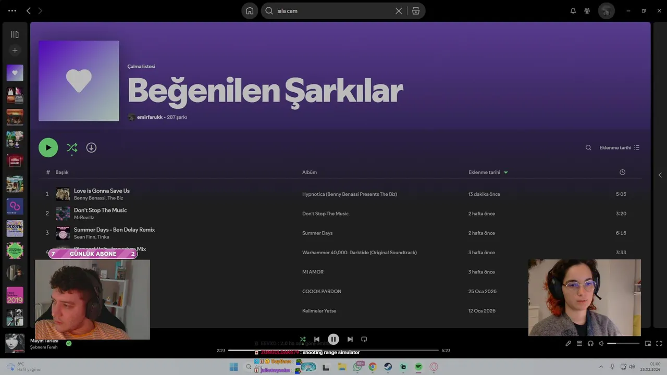Skip to next track
The image size is (667, 375).
[350, 339]
